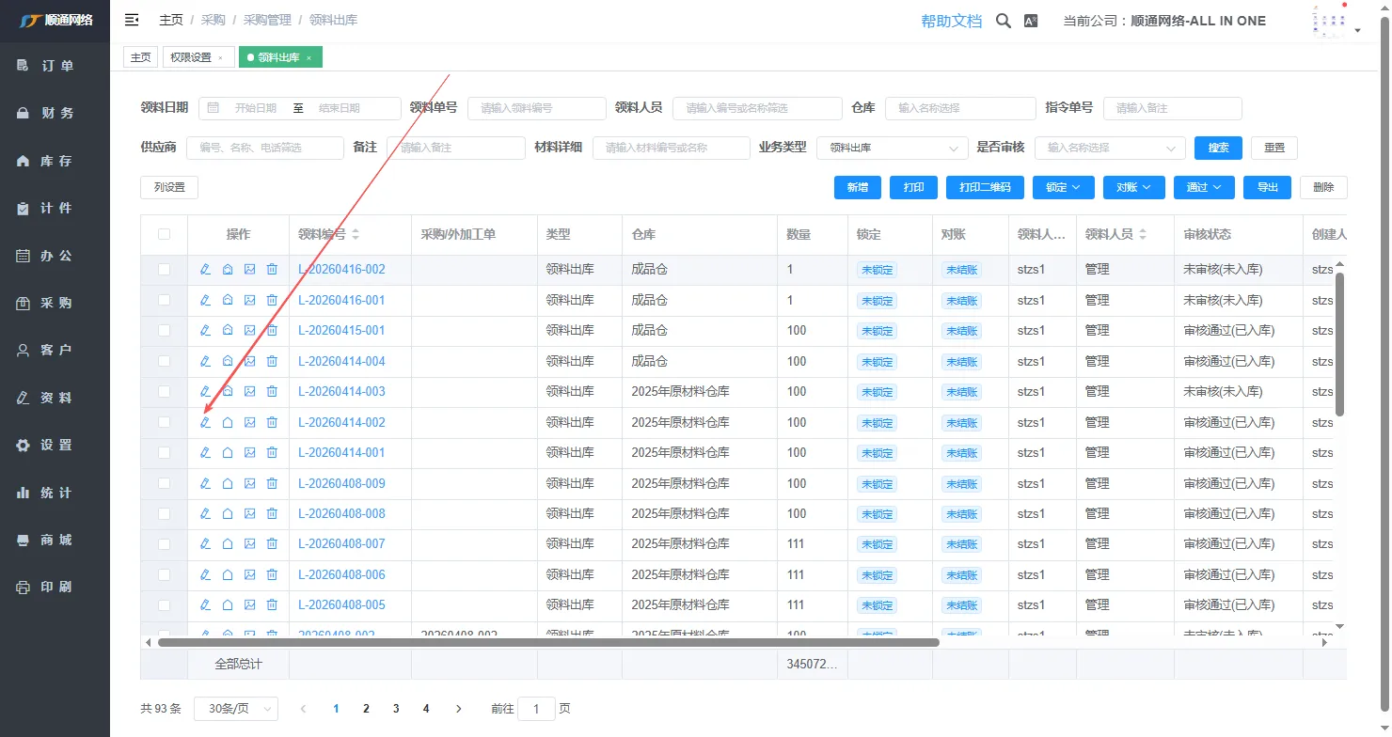
Task: Check the checkbox for row L-20260416-001
Action: (165, 301)
